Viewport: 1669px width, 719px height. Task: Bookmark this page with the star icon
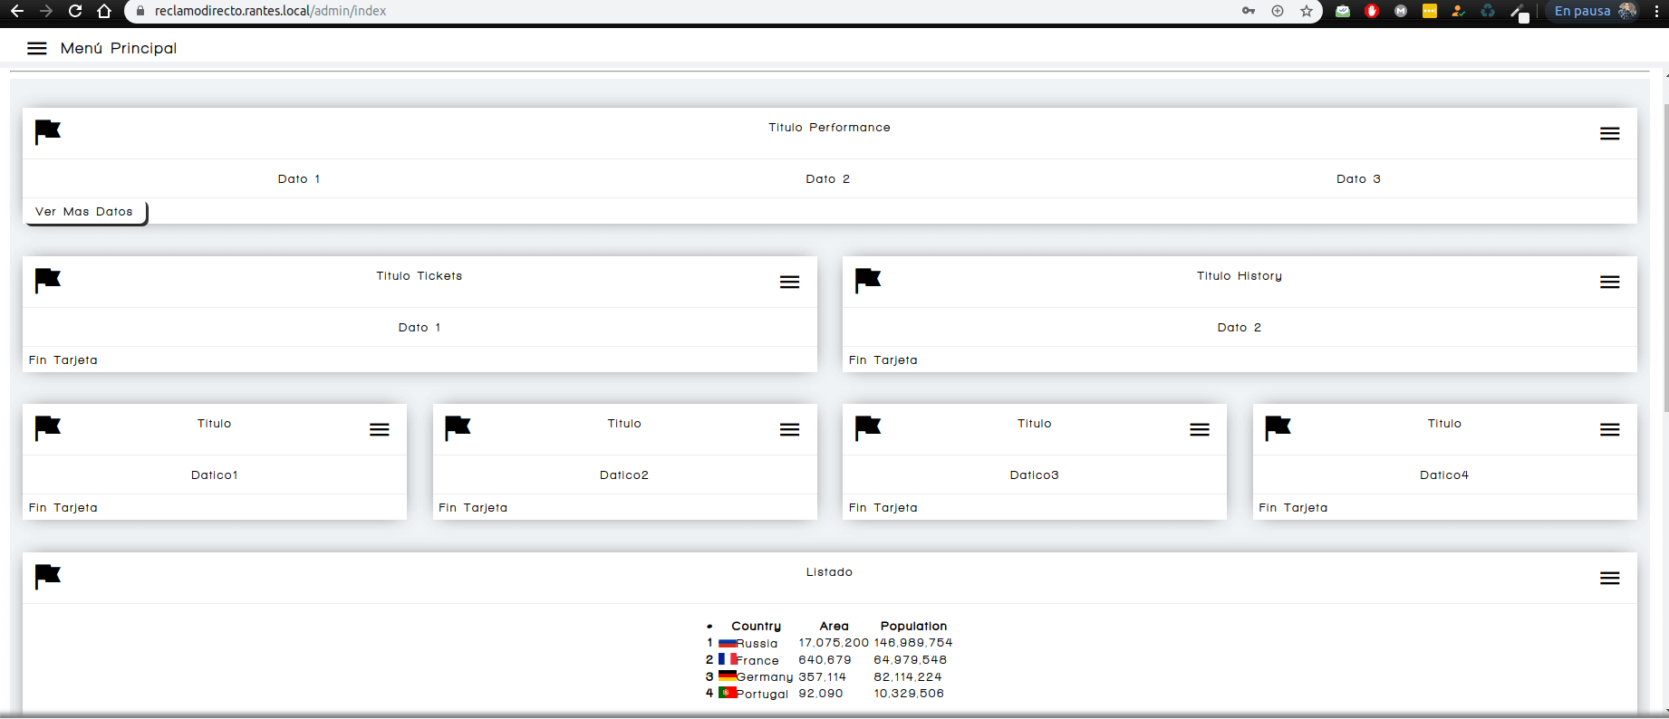tap(1306, 11)
